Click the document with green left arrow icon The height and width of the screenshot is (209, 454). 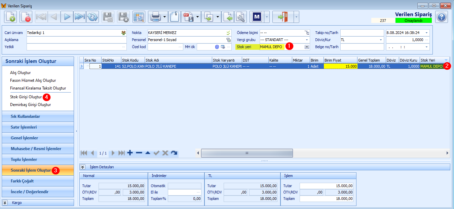pyautogui.click(x=227, y=17)
